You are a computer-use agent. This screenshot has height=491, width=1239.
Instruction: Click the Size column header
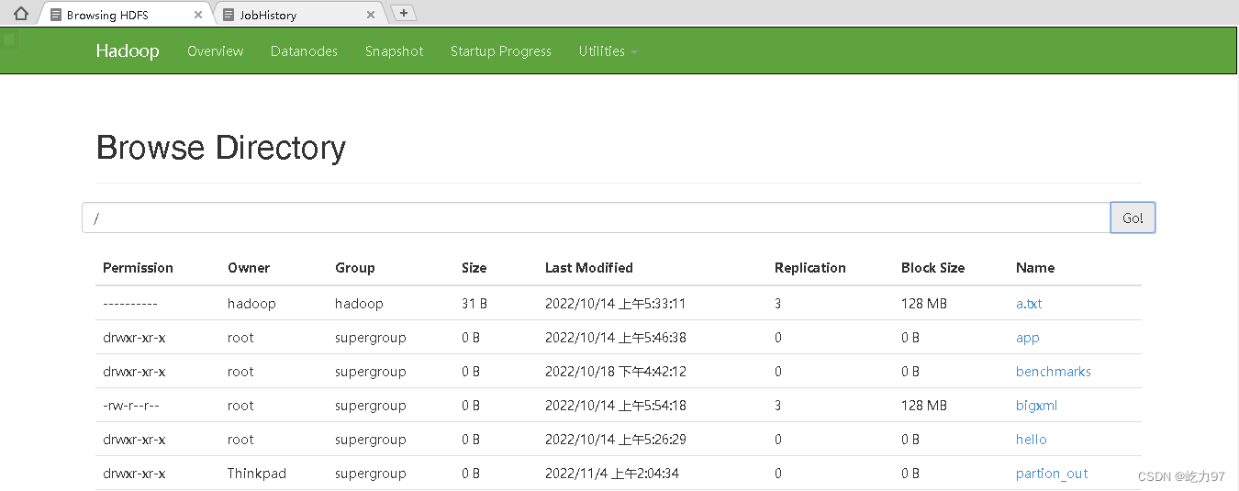(x=474, y=268)
